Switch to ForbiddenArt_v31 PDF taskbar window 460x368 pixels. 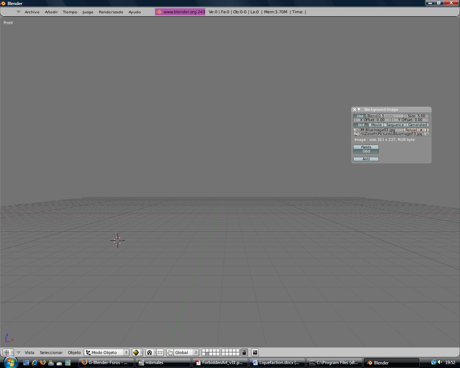220,363
